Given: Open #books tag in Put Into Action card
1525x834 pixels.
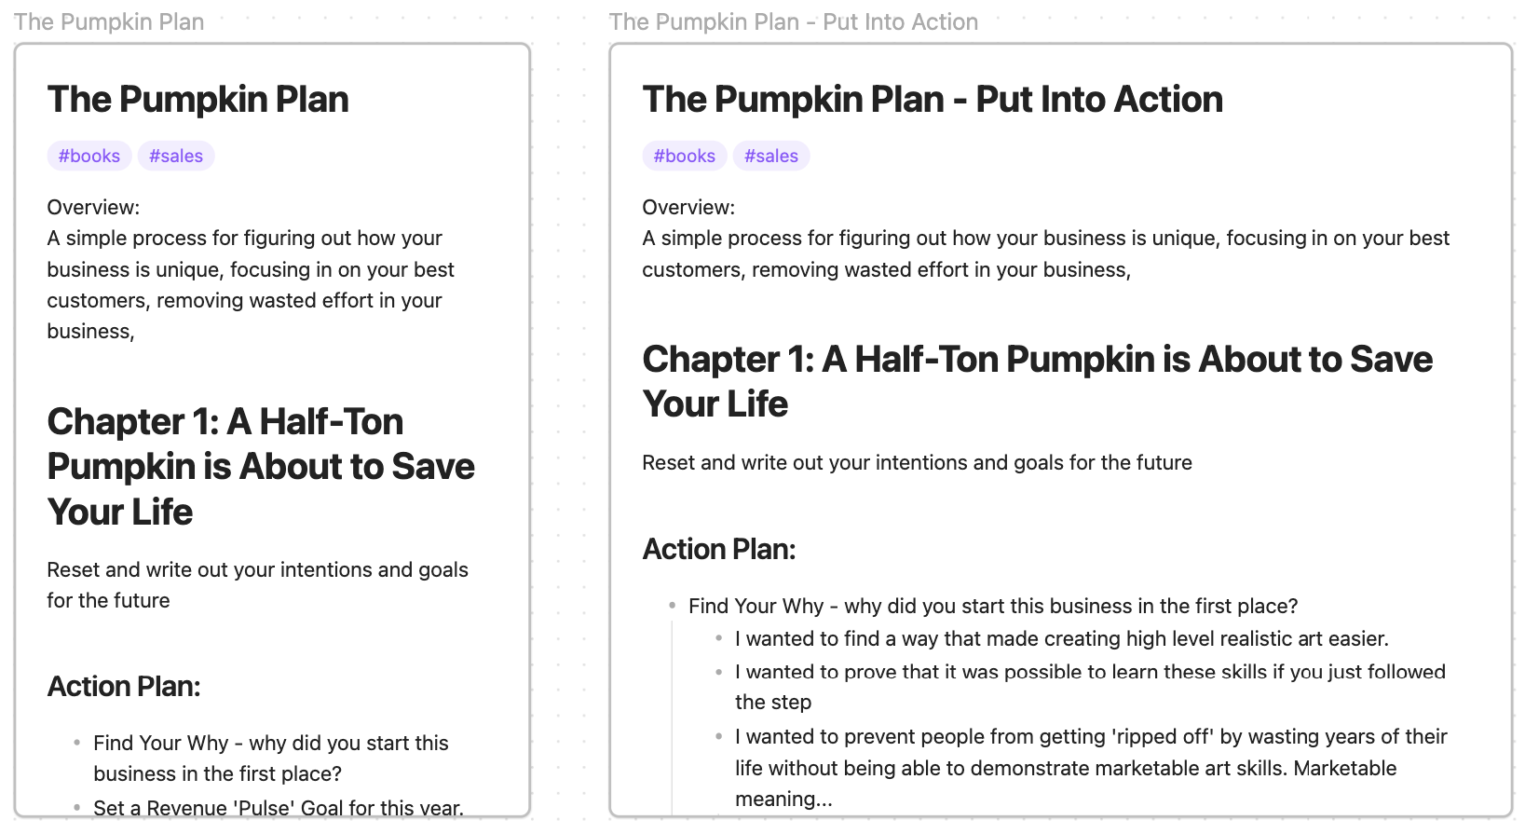Looking at the screenshot, I should (x=685, y=156).
